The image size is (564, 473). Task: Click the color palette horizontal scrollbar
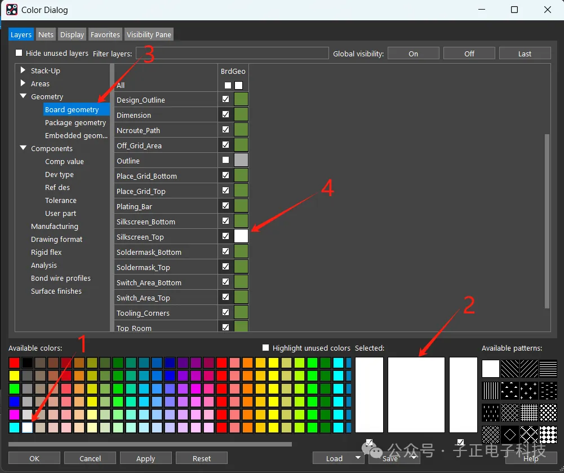[x=150, y=444]
